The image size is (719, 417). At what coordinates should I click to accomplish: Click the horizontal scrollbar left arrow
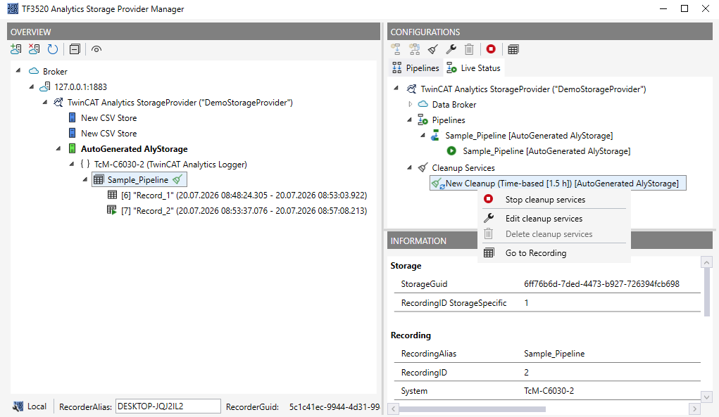tap(393, 409)
